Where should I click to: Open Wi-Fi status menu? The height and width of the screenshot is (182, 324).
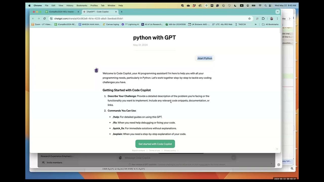point(260,5)
